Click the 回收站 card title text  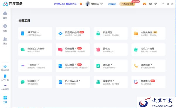pos(106,49)
